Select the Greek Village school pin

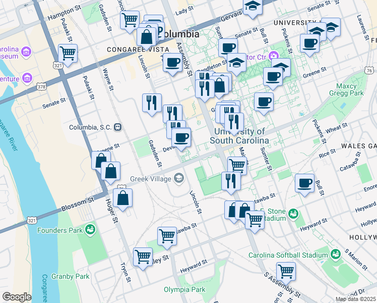click(x=179, y=179)
